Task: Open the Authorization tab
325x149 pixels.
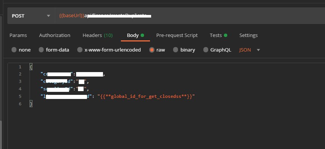Action: click(55, 35)
